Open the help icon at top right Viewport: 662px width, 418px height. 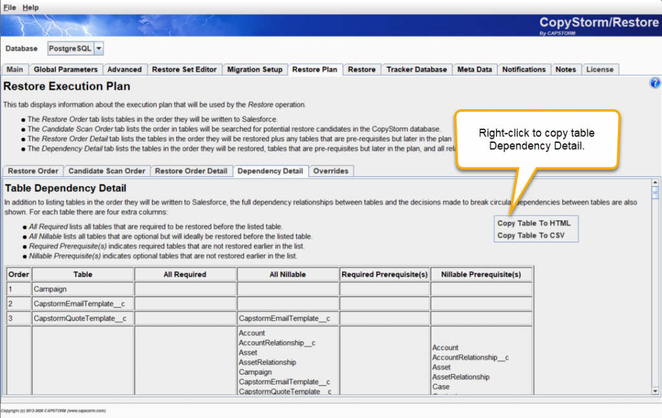pos(655,83)
